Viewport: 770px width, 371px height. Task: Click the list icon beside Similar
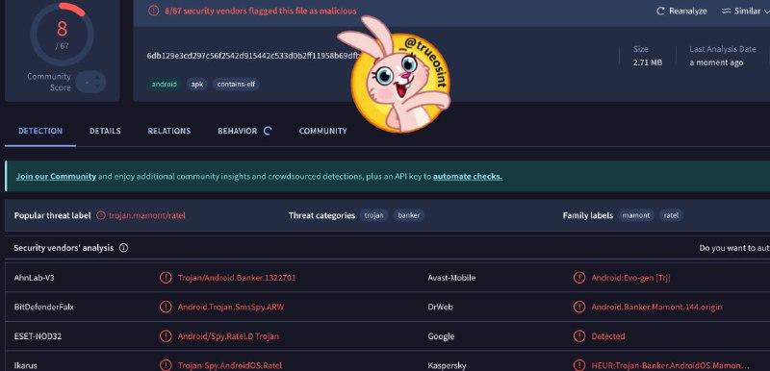click(727, 11)
